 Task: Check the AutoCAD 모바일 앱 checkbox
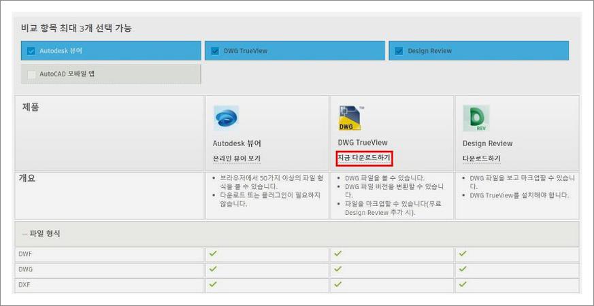31,74
